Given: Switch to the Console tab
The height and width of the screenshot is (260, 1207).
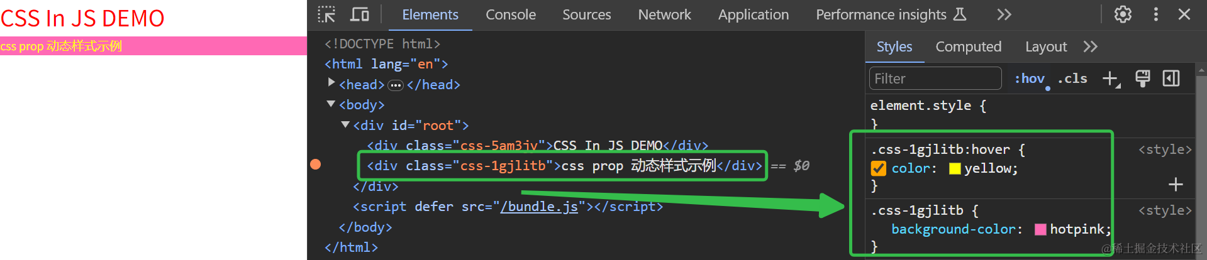Looking at the screenshot, I should coord(510,14).
